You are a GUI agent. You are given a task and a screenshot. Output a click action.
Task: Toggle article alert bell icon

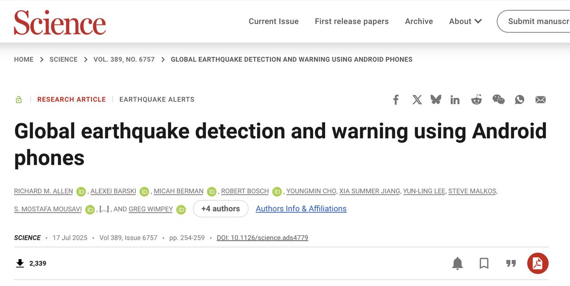(457, 263)
